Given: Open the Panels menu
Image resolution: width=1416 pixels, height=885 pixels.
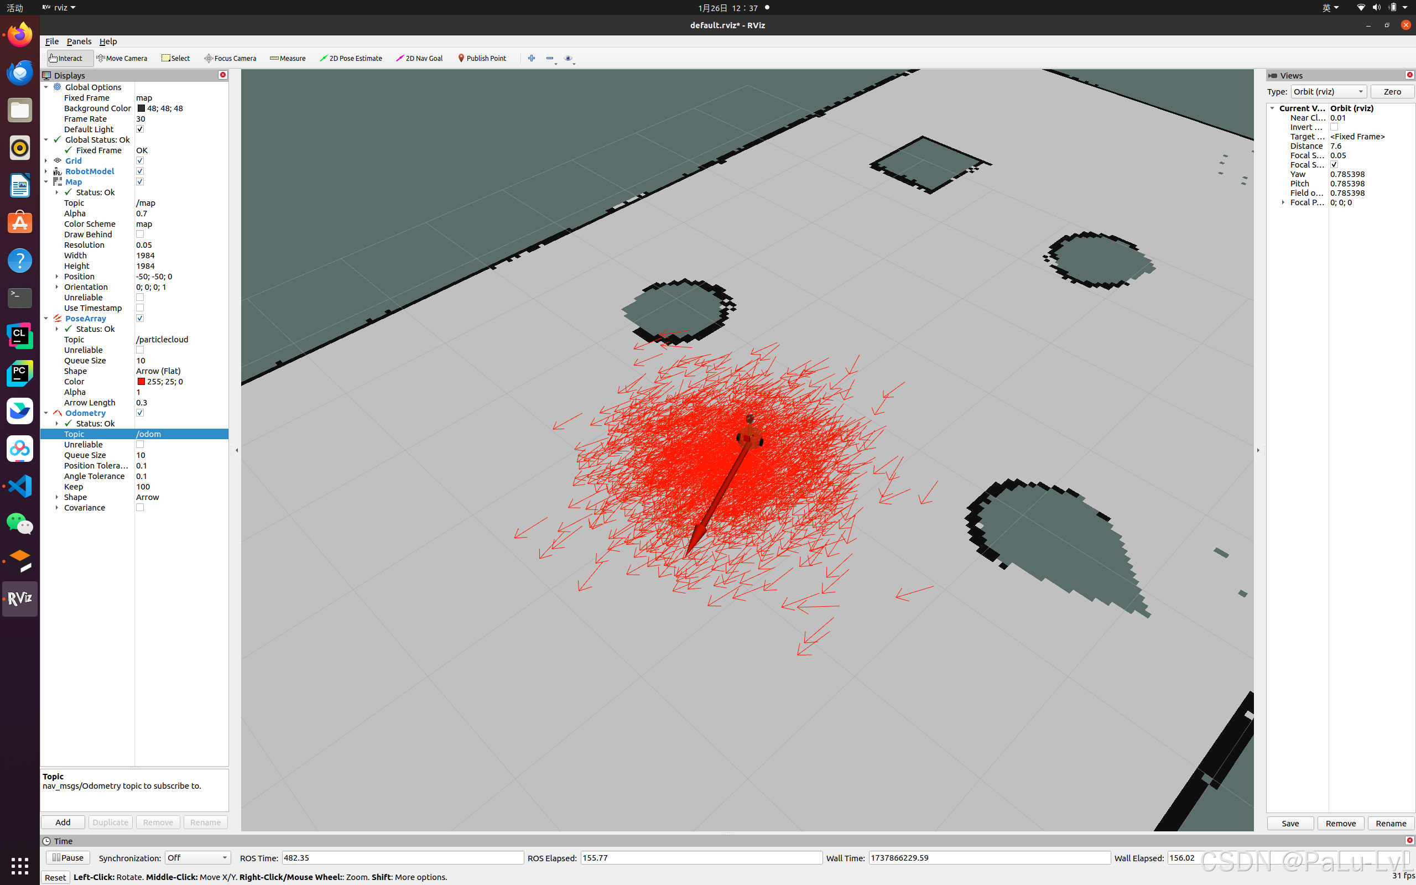Looking at the screenshot, I should pyautogui.click(x=79, y=41).
